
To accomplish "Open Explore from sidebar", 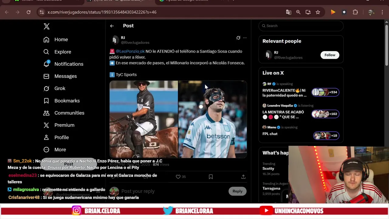I will (x=57, y=52).
